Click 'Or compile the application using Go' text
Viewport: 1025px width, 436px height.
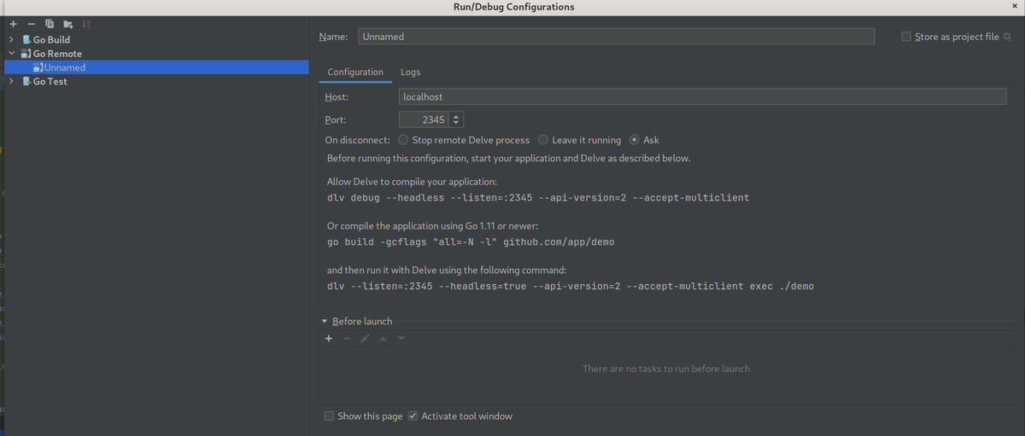click(432, 226)
